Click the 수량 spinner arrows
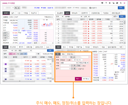This screenshot has height=105, width=128. [x=72, y=66]
